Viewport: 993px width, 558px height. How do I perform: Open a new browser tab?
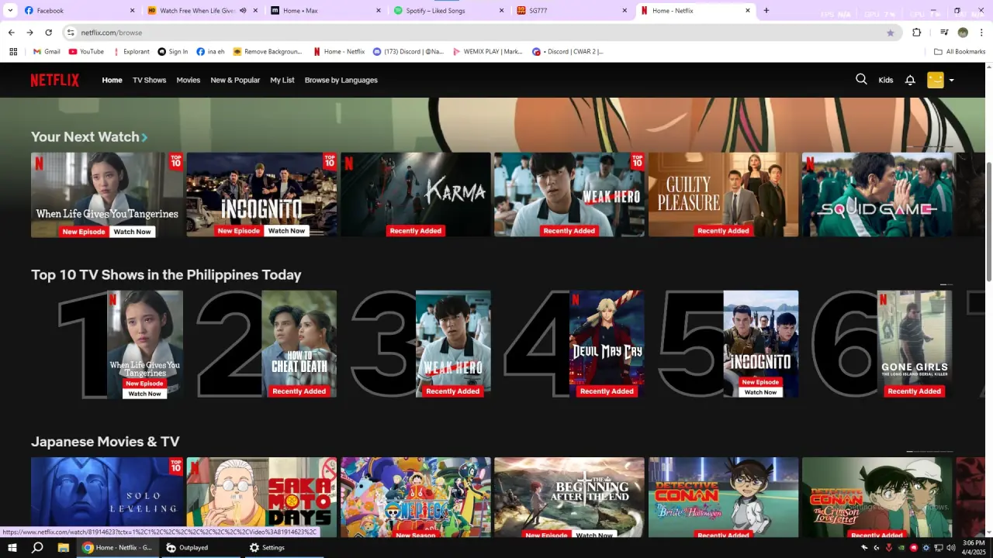766,11
